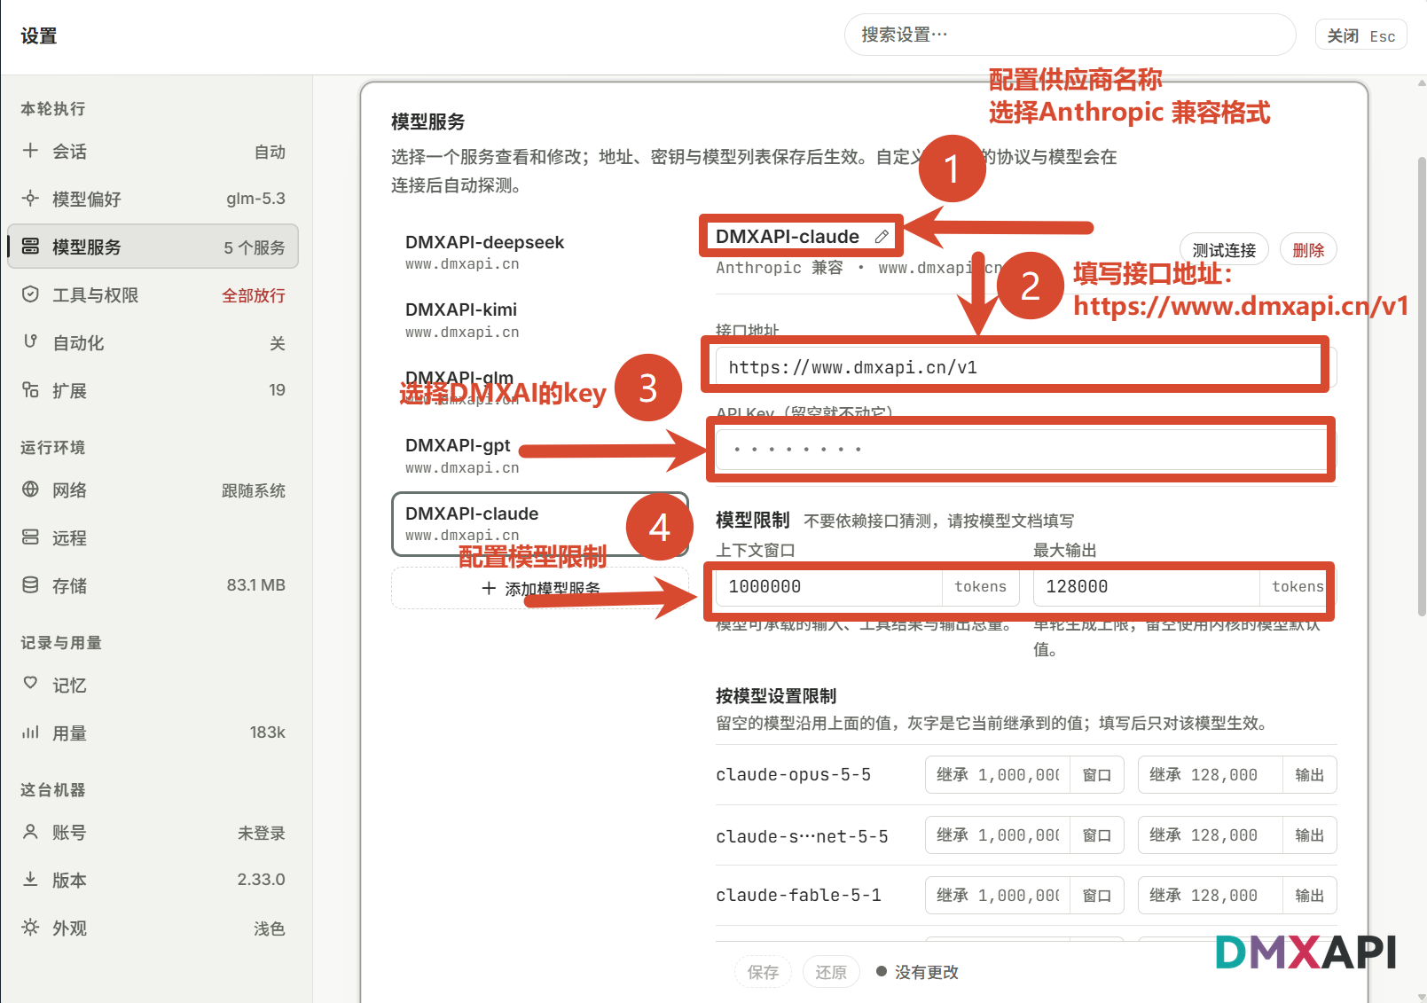Click the 保存 button
The height and width of the screenshot is (1003, 1427).
point(763,972)
